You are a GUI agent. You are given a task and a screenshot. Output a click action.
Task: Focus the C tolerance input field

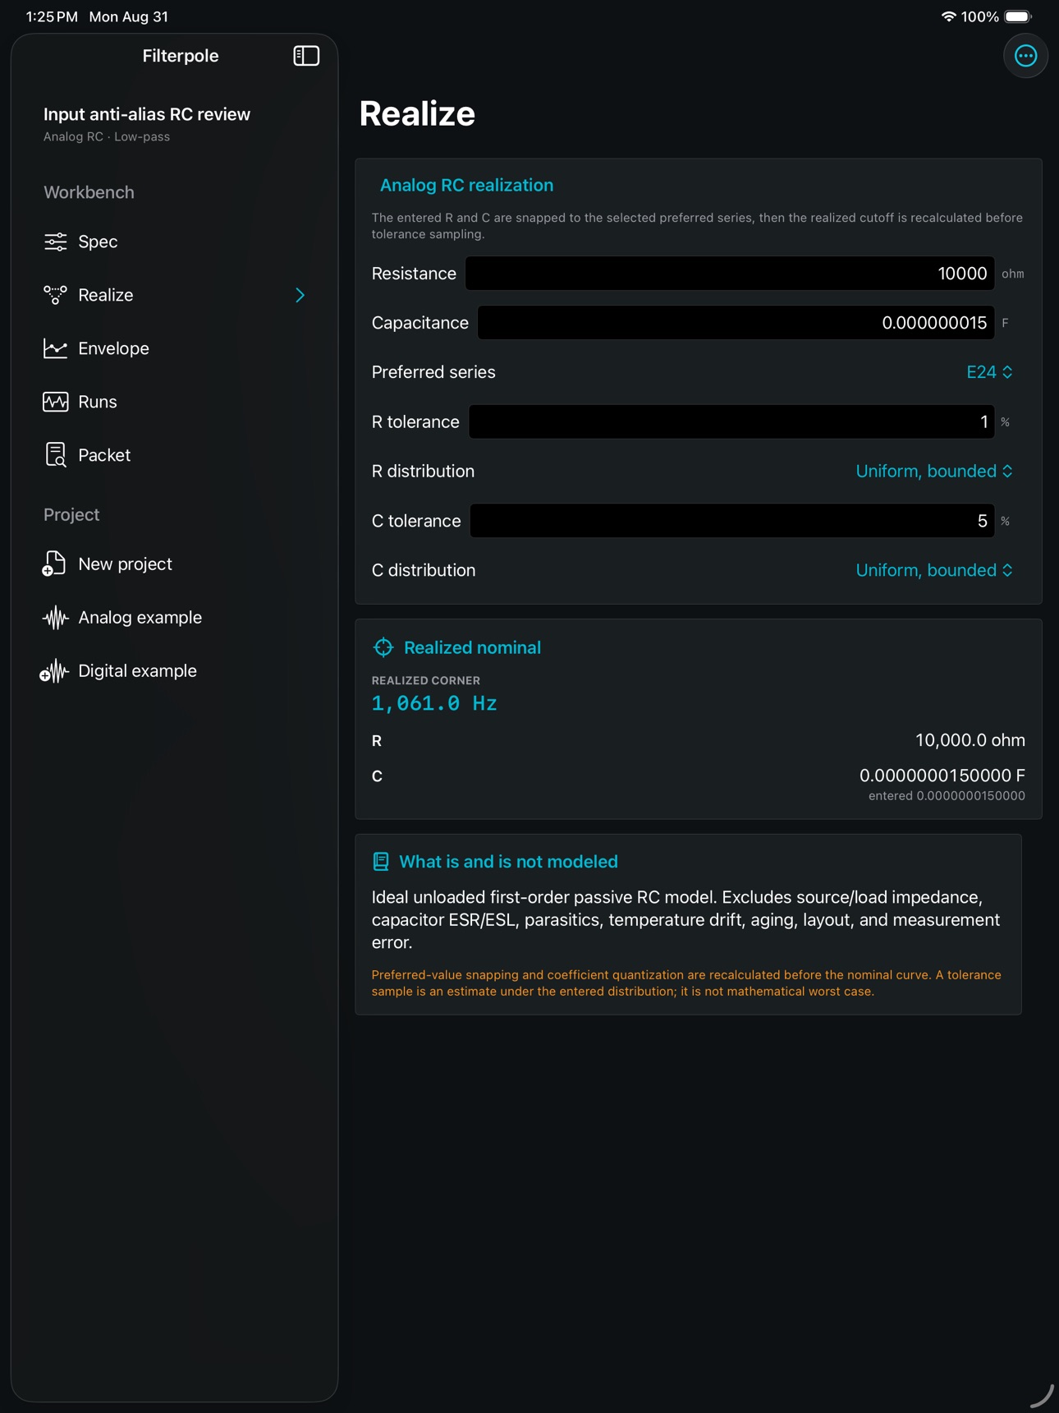click(x=732, y=521)
